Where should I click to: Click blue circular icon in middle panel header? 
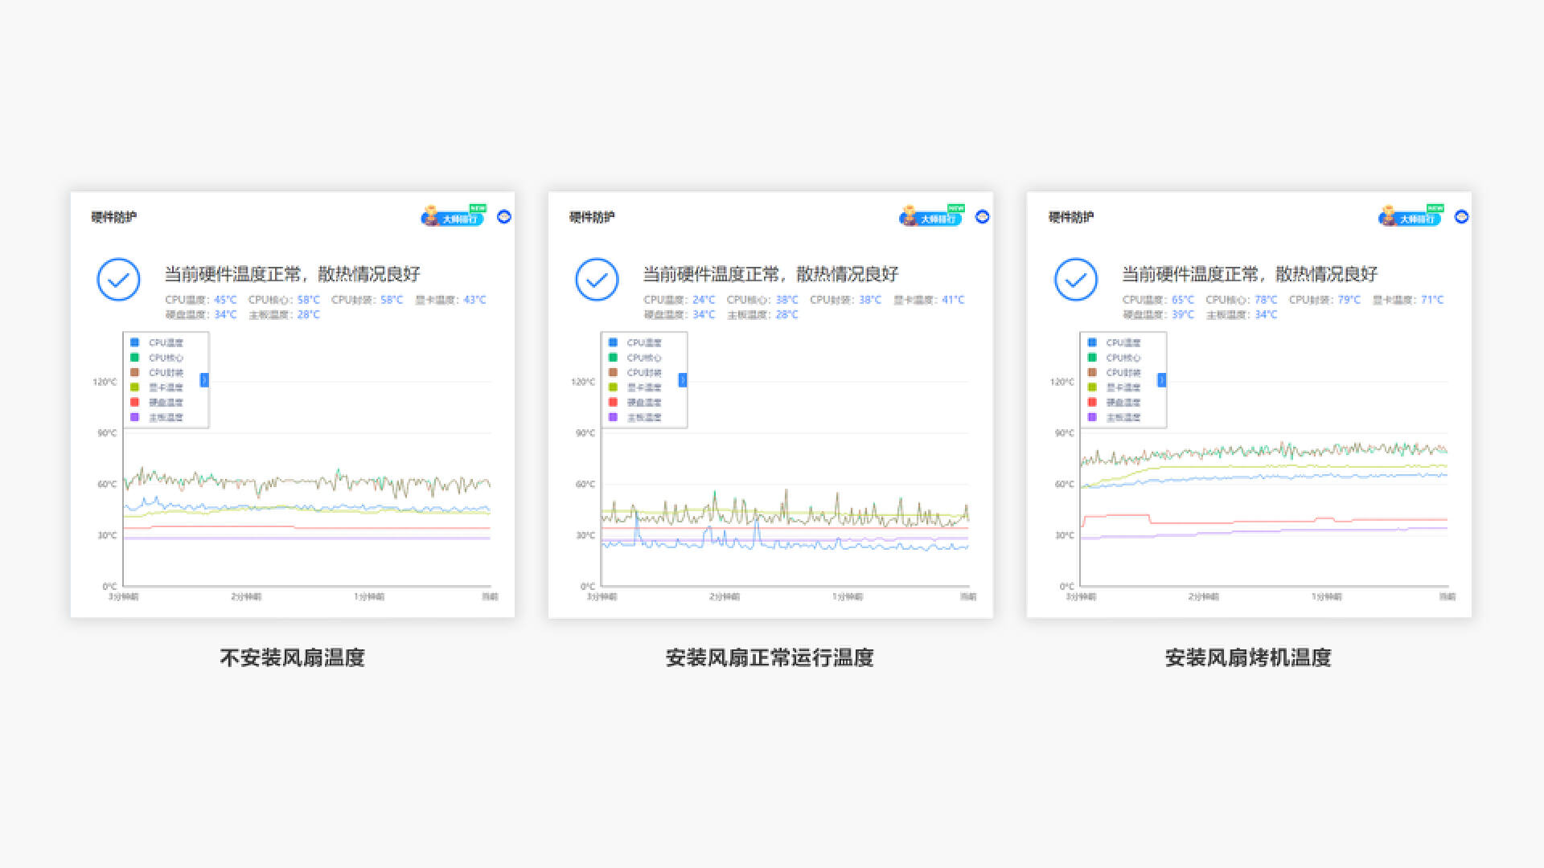[982, 216]
